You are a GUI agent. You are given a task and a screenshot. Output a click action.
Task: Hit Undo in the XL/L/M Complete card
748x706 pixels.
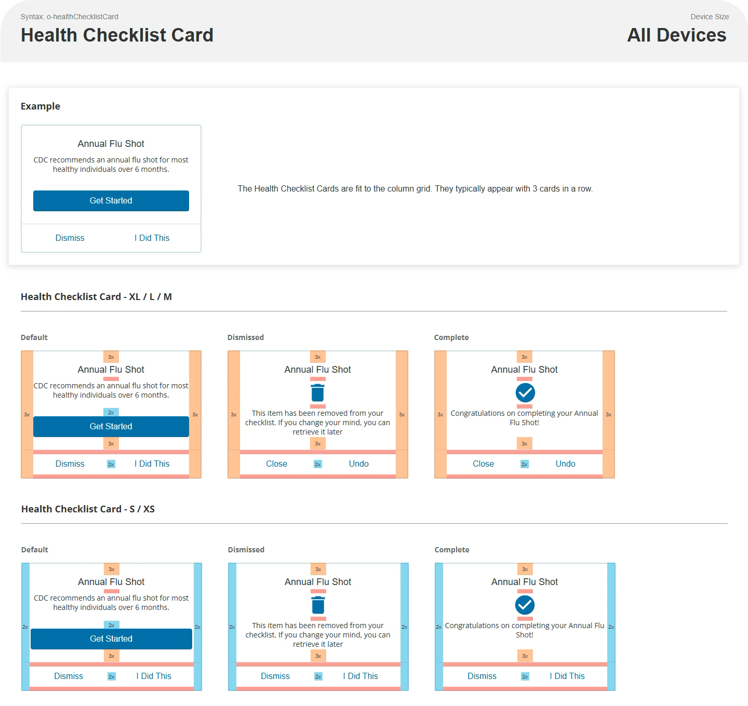point(565,464)
